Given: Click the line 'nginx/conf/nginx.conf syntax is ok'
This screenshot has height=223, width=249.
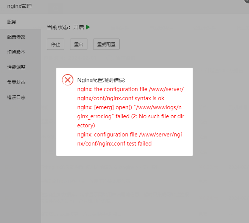Looking at the screenshot, I should click(121, 98).
